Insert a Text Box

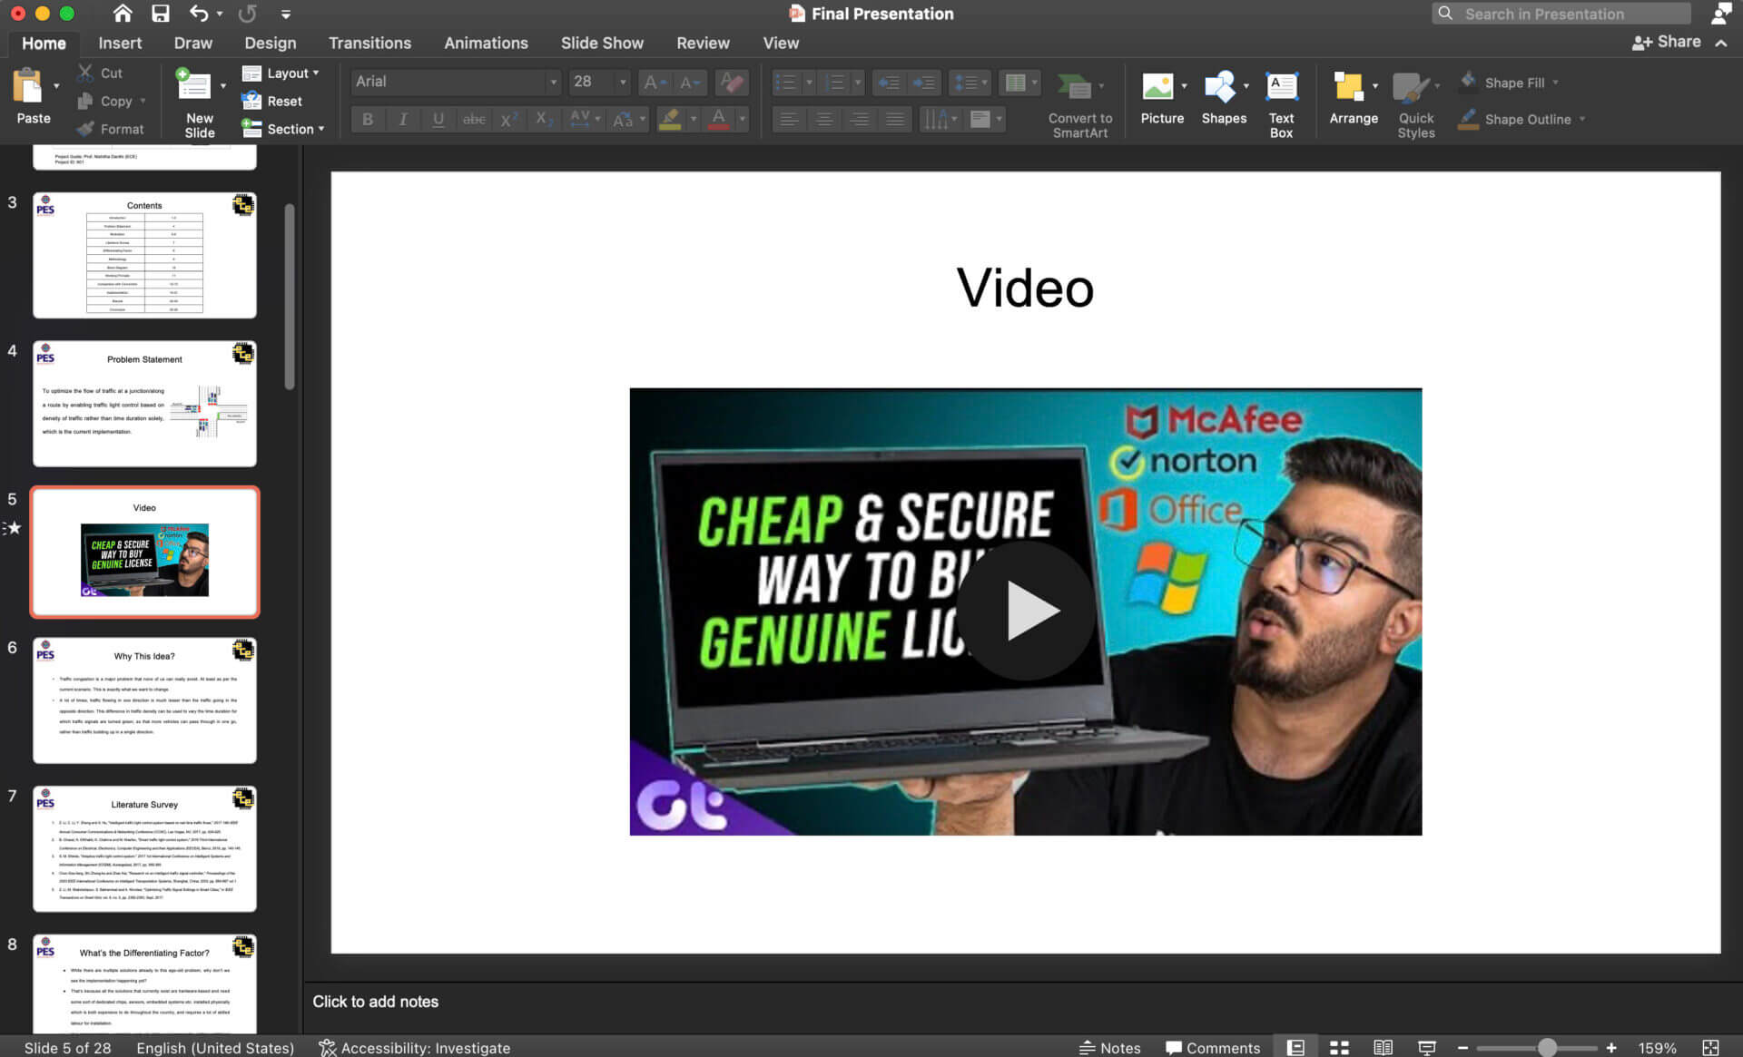1281,104
